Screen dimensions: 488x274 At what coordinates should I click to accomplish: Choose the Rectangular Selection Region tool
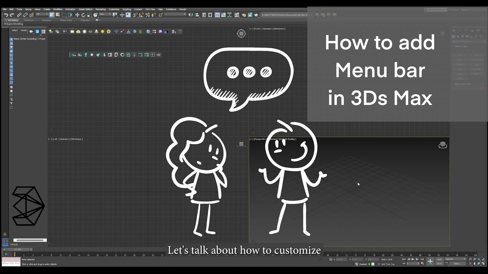[64, 15]
